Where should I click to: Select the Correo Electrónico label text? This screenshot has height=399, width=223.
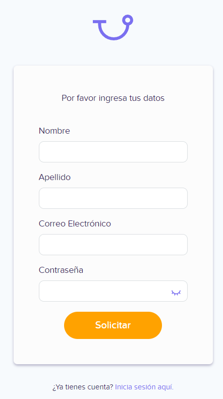point(75,223)
